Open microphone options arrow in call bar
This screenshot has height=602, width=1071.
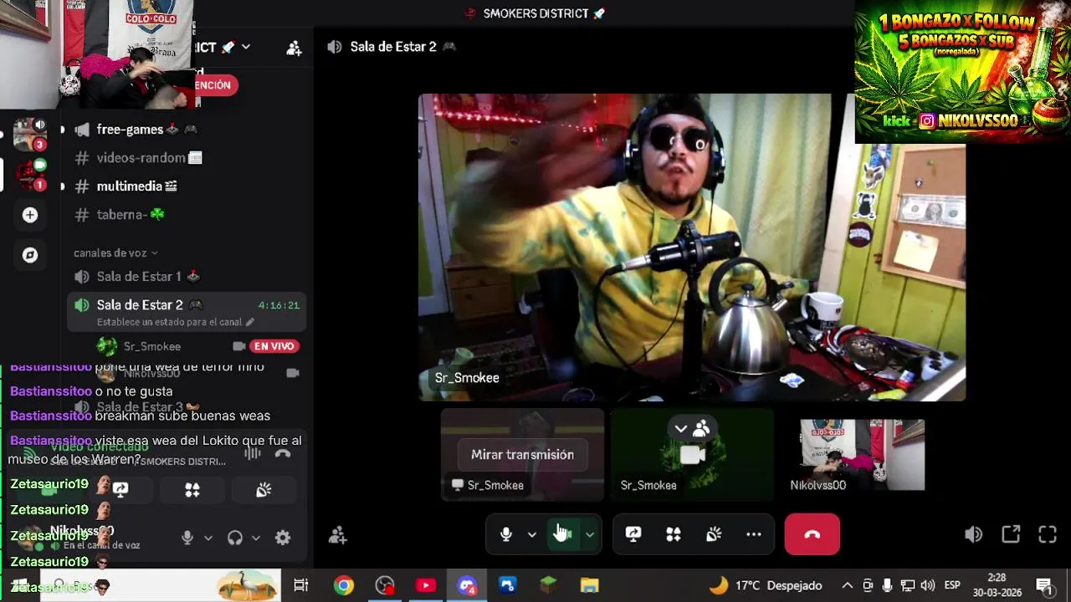pos(532,534)
